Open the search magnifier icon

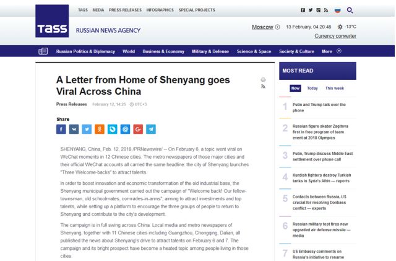click(x=350, y=10)
